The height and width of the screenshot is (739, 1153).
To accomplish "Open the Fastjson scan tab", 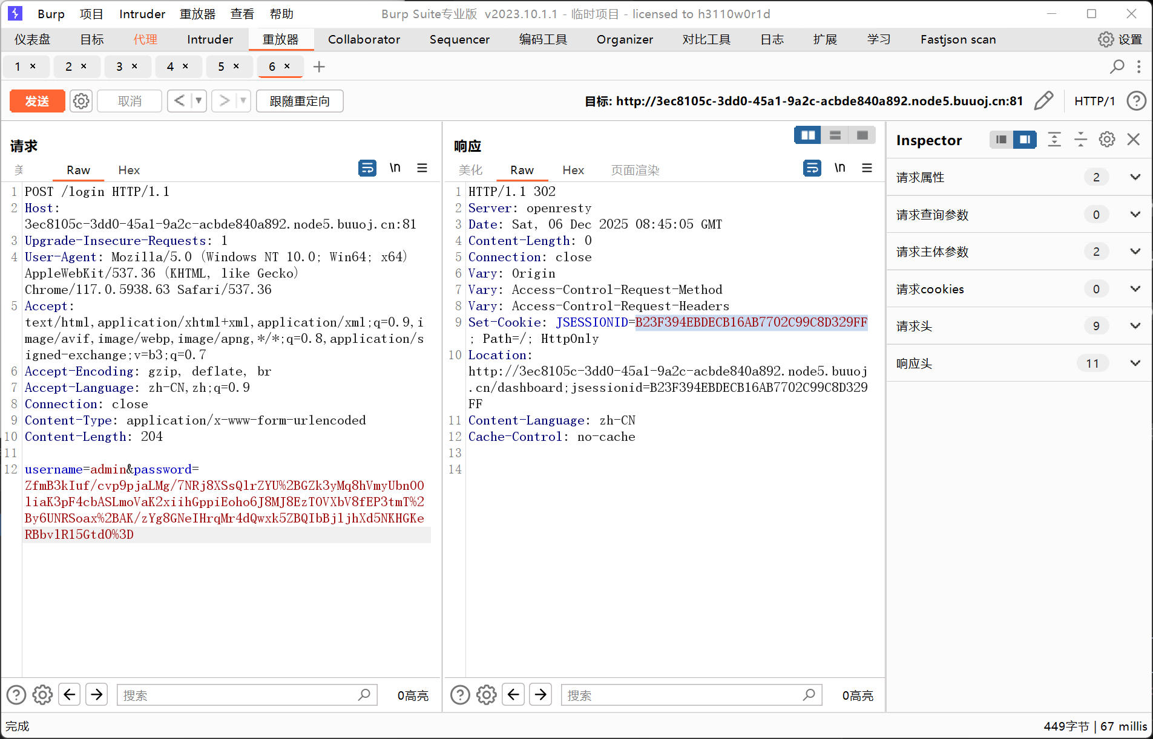I will [x=958, y=39].
